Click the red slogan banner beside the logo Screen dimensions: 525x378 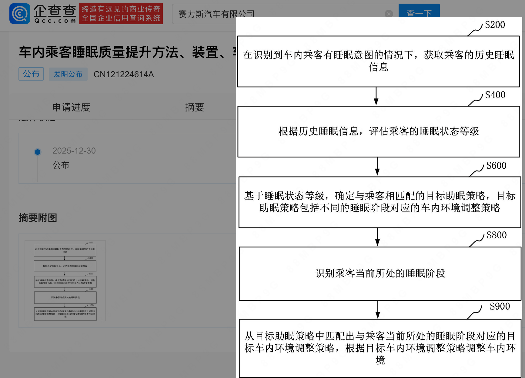pyautogui.click(x=121, y=14)
